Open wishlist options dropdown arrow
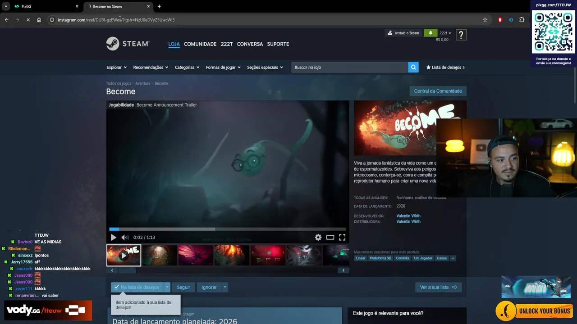 pos(167,287)
